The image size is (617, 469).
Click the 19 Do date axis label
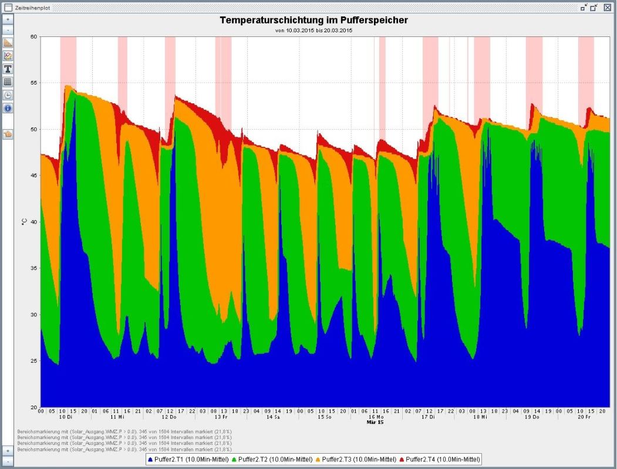[x=532, y=417]
